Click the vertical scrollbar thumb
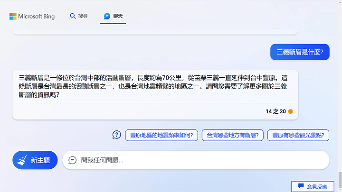The height and width of the screenshot is (192, 342). tap(340, 181)
